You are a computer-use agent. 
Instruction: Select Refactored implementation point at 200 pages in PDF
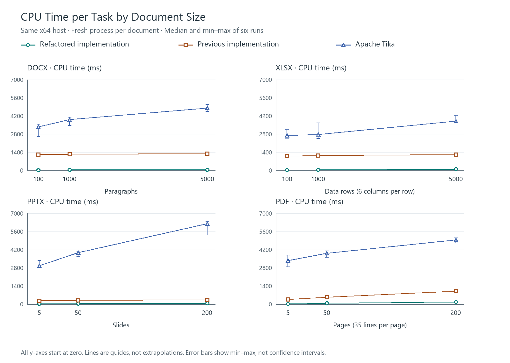456,302
